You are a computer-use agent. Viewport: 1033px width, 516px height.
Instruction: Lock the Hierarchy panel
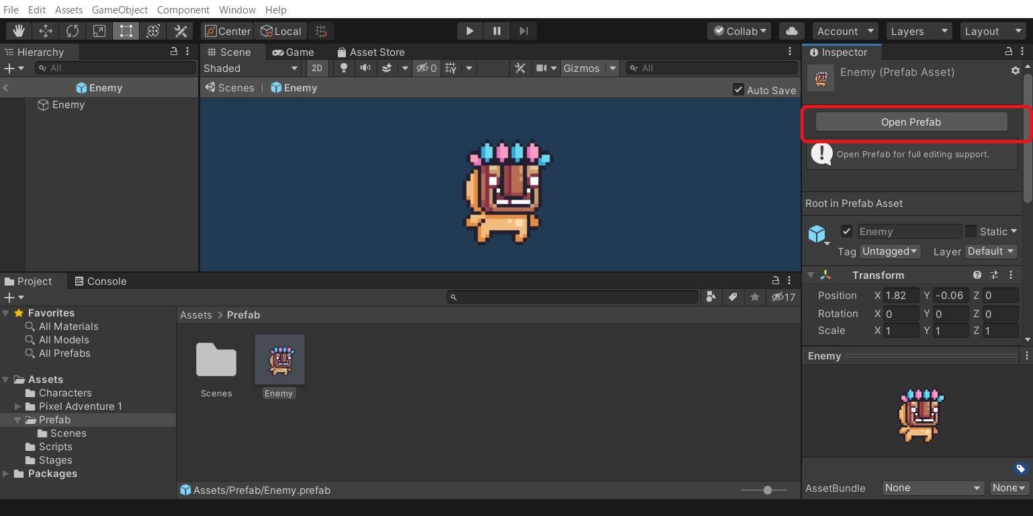[x=174, y=52]
